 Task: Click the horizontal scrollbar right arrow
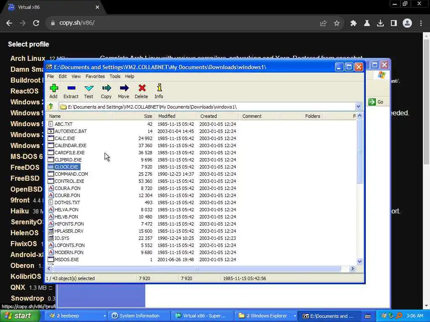tap(352, 269)
